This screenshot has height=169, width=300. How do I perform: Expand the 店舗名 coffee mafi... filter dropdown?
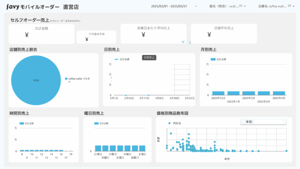(276, 6)
